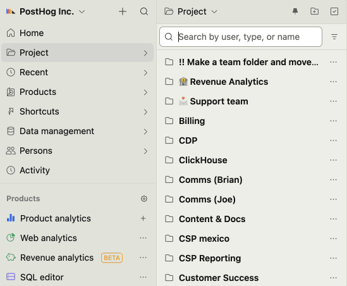Screen dimensions: 347x286
Task: Open more options for '!! Make a team folder' row
Action: coord(333,62)
